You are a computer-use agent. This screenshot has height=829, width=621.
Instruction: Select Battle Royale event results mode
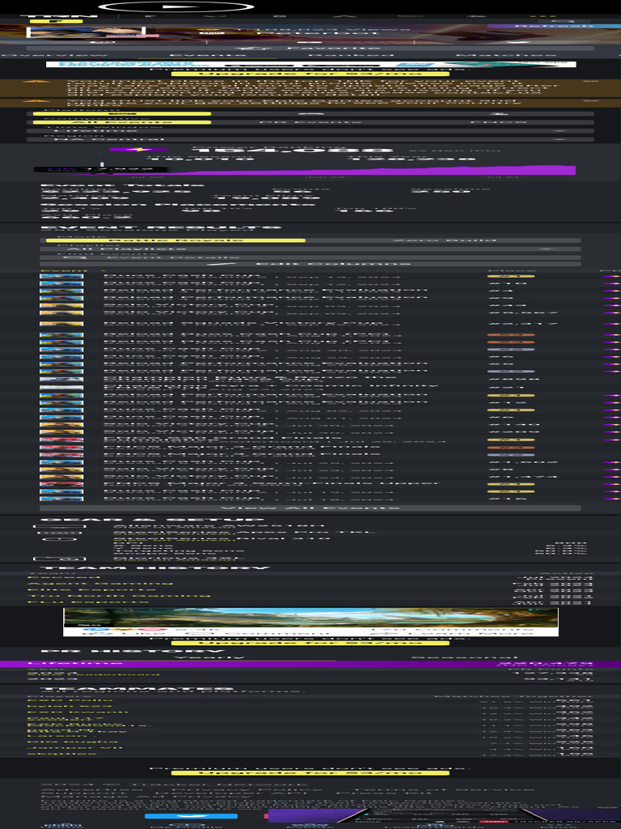(x=175, y=240)
